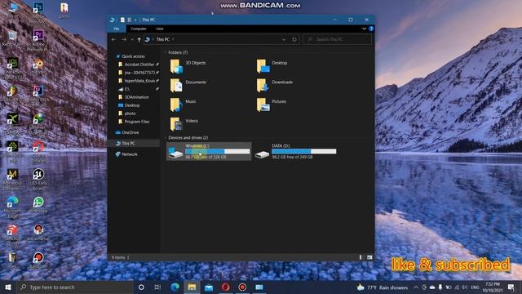
Task: Open Task View on the taskbar
Action: 157,287
